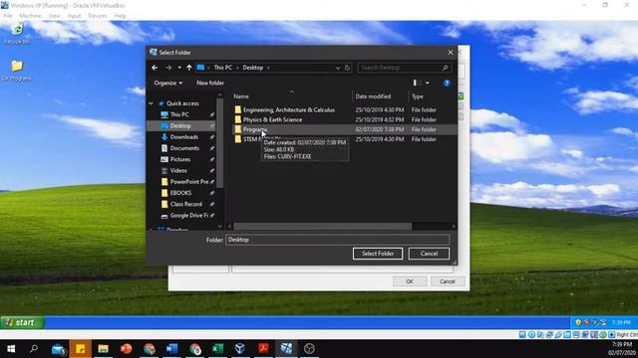Open Windows taskbar search
The width and height of the screenshot is (638, 358).
pyautogui.click(x=34, y=349)
